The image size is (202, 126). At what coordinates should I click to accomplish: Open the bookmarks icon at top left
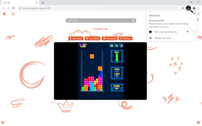point(4,14)
